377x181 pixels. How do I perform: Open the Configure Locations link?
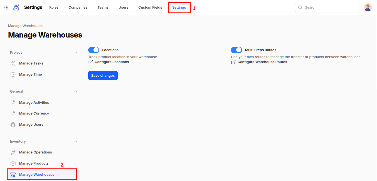click(112, 62)
